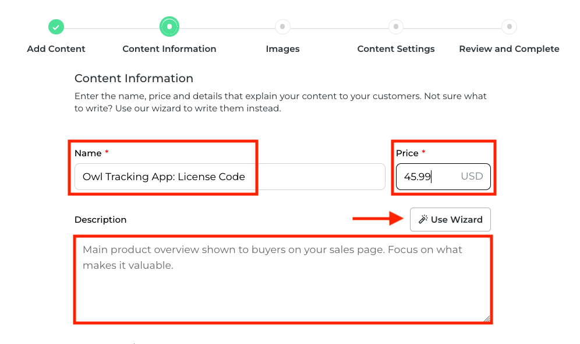This screenshot has width=580, height=344.
Task: Jump to the Images step label
Action: click(x=282, y=49)
